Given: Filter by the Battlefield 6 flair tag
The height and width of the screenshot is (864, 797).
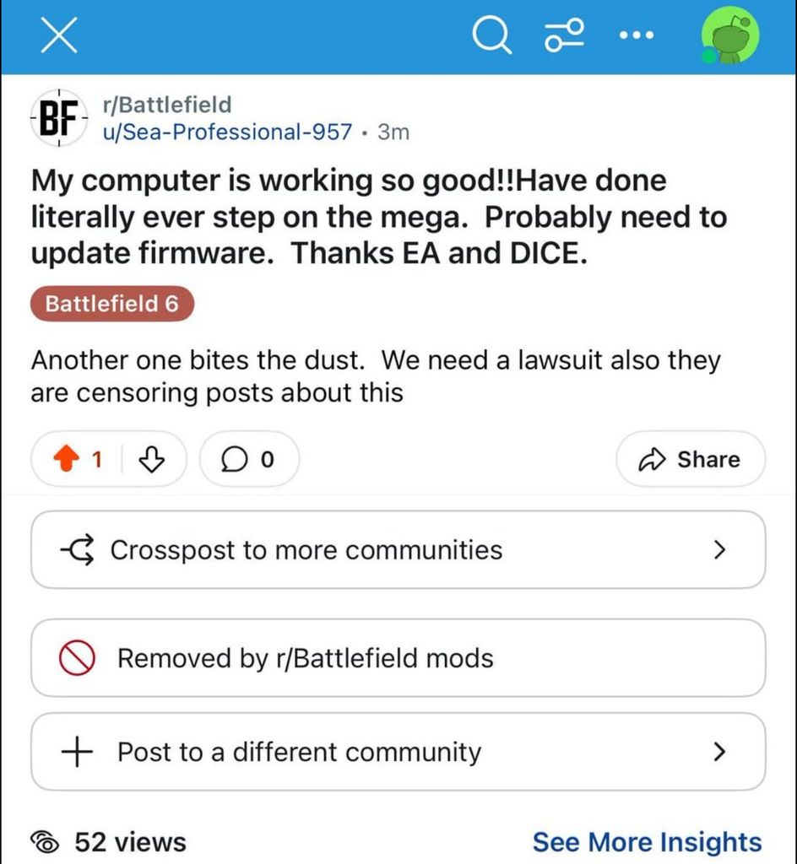Looking at the screenshot, I should (x=112, y=305).
